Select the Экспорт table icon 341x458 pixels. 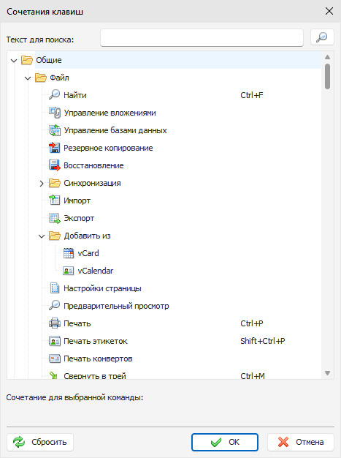(55, 218)
